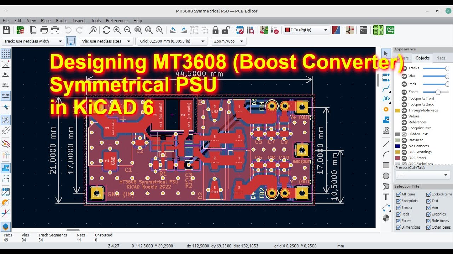
Task: Click the Plot icon
Action: (x=55, y=30)
